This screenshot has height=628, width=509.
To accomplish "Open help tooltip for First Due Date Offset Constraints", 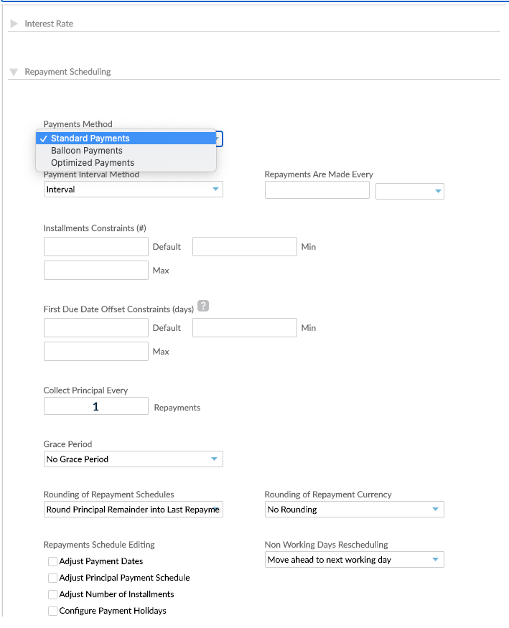I will tap(202, 305).
